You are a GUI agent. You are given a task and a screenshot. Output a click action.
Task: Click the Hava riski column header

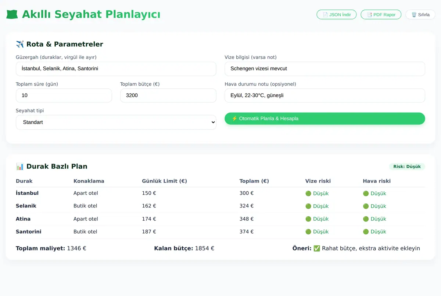(377, 181)
